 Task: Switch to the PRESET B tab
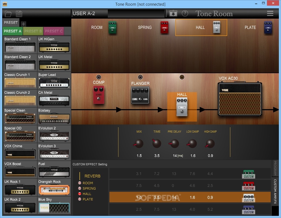pos(33,31)
